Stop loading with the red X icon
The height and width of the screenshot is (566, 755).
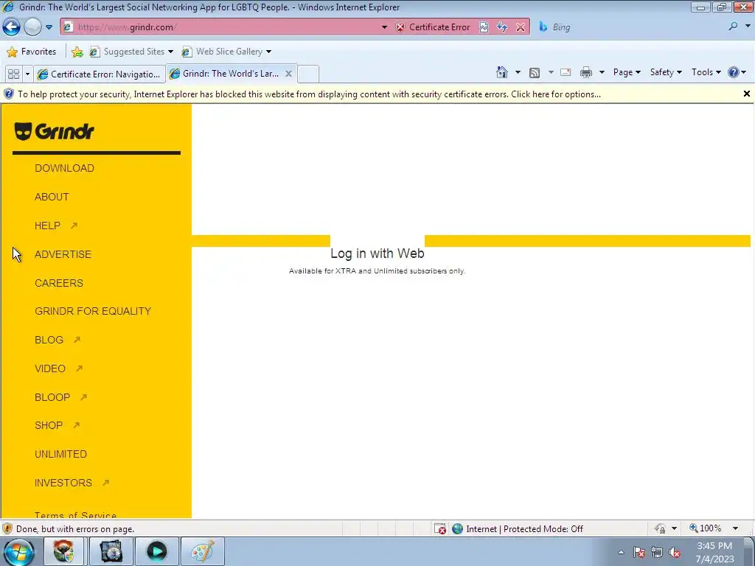coord(521,27)
